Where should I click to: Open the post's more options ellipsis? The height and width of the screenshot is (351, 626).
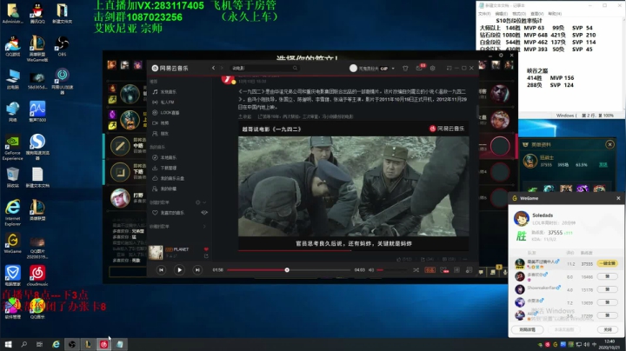[464, 259]
